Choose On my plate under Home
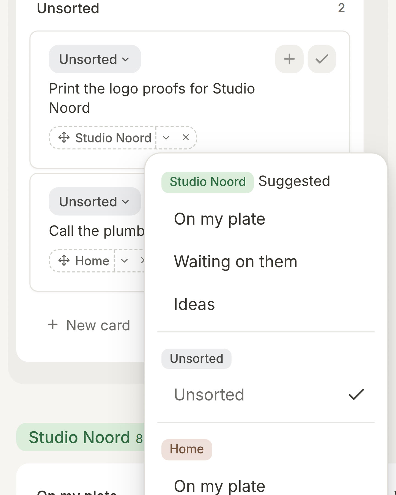Viewport: 396px width, 495px height. click(266, 486)
